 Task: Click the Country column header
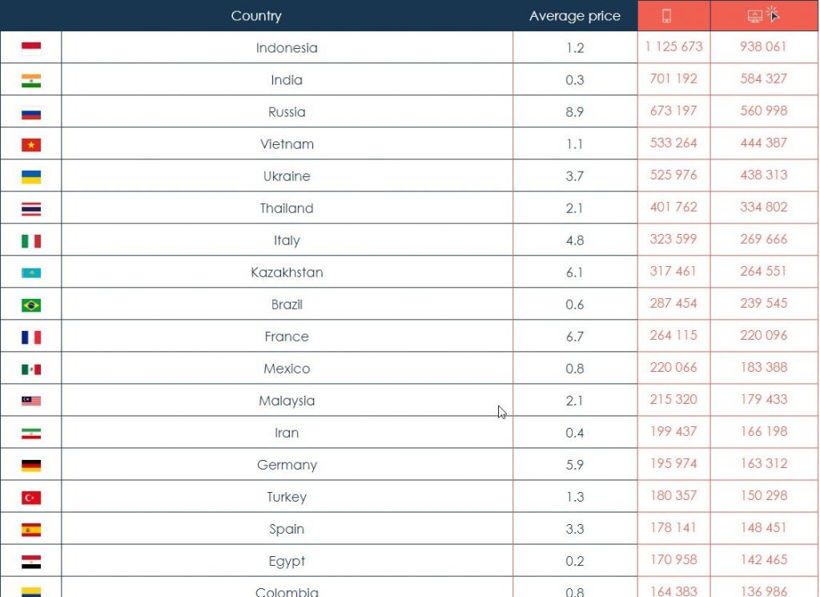pos(256,16)
